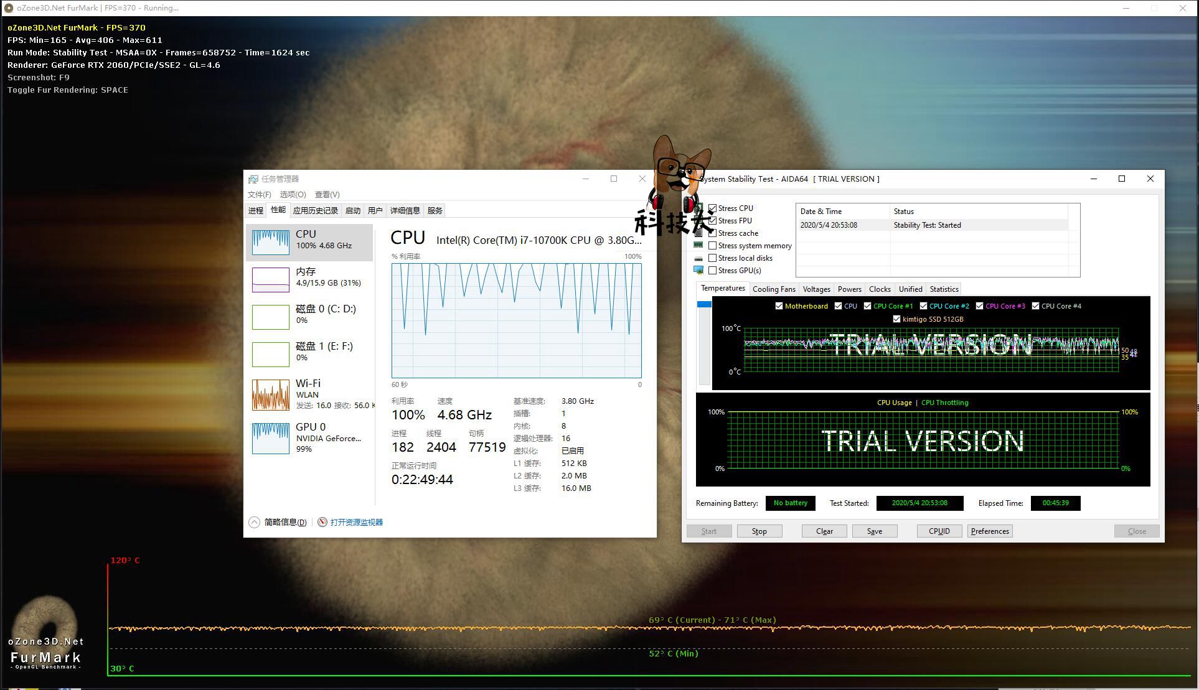This screenshot has width=1199, height=690.
Task: Open the 选项(O) menu in Task Manager
Action: [293, 195]
